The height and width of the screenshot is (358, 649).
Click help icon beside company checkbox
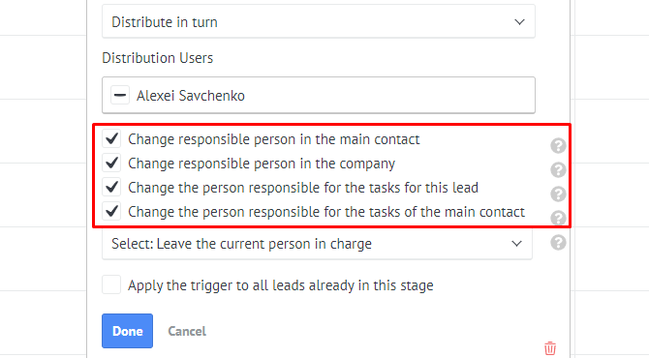coord(558,169)
